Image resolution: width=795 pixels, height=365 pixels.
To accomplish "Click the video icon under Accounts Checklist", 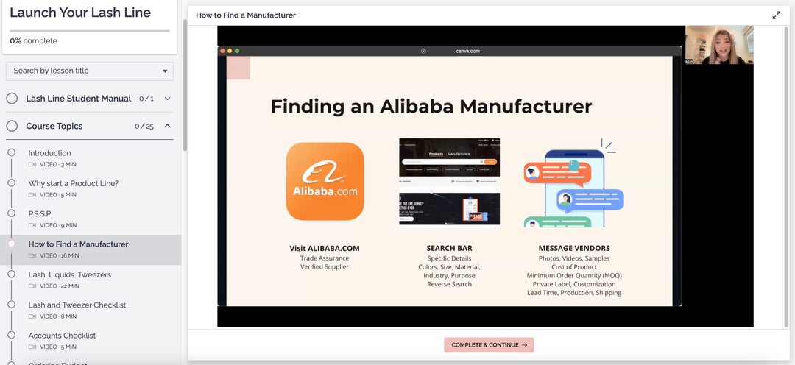I will click(32, 347).
